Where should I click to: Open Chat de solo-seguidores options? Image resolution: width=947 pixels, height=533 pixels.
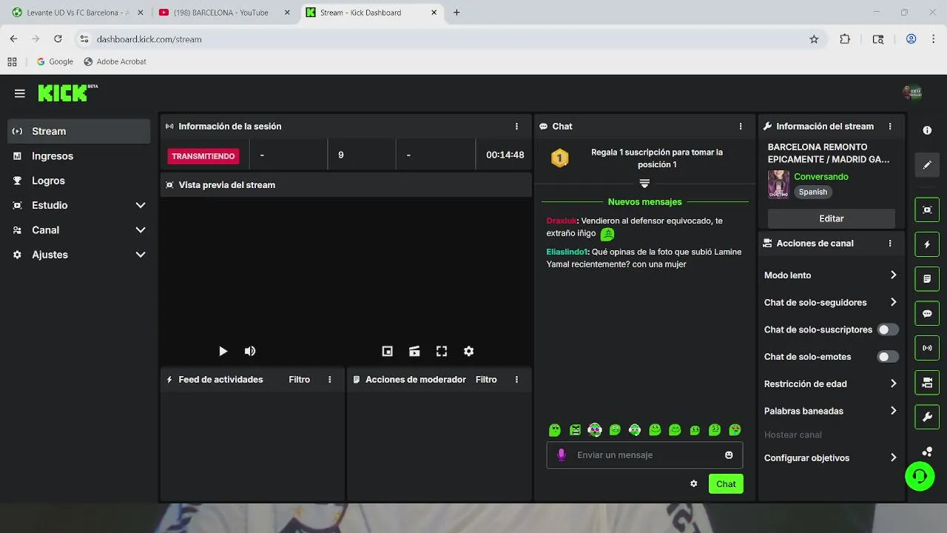coord(830,302)
